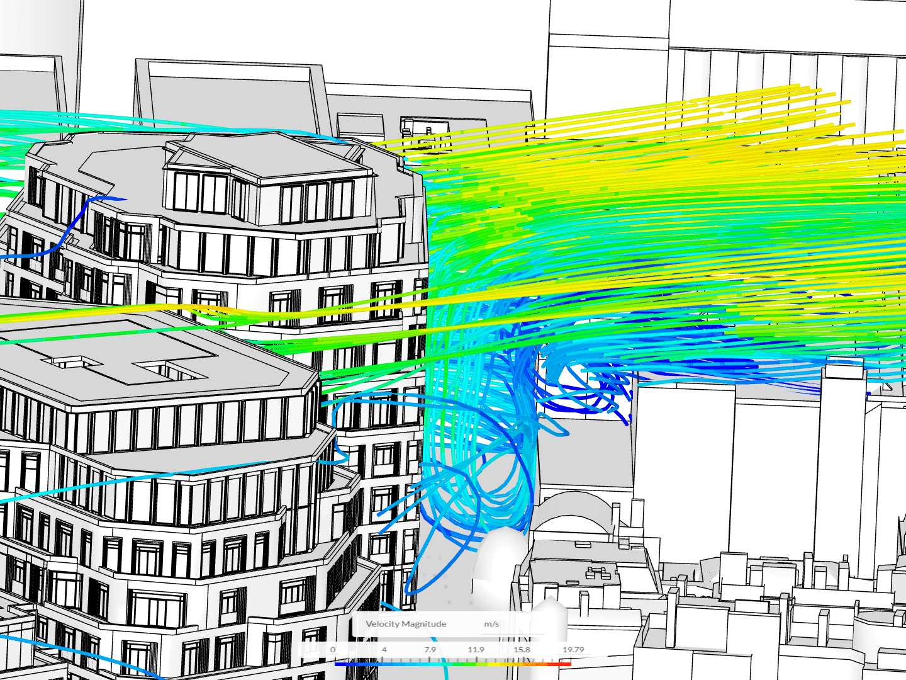Click the 7.9 tick label on legend
Image resolution: width=906 pixels, height=680 pixels.
[x=430, y=650]
